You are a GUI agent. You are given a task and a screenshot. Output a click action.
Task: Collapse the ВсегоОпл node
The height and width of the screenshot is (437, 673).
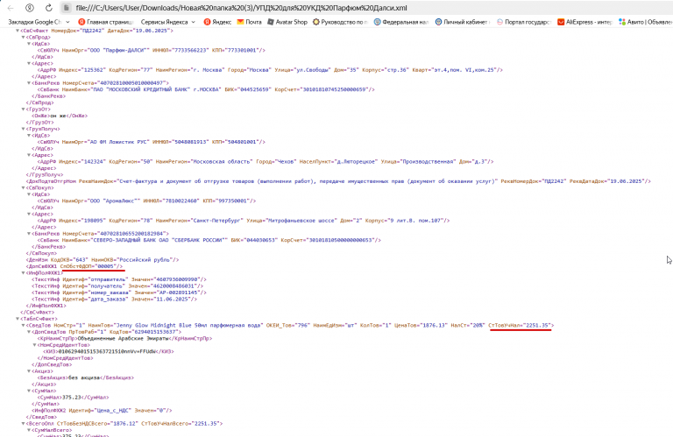(23, 424)
